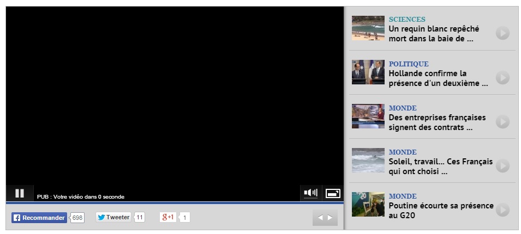The height and width of the screenshot is (234, 521).
Task: Click the Facebook count bubble showing 698
Action: coord(77,218)
